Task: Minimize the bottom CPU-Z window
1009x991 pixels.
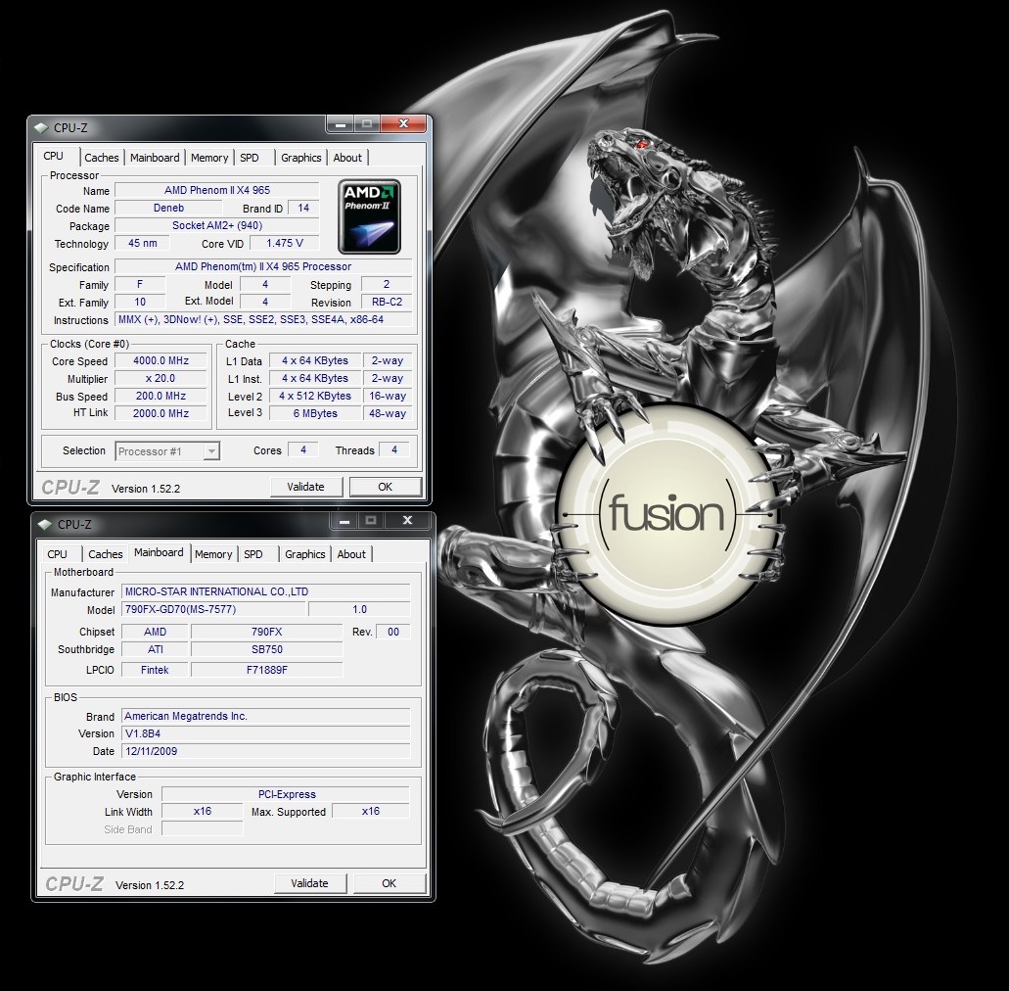Action: pos(344,520)
